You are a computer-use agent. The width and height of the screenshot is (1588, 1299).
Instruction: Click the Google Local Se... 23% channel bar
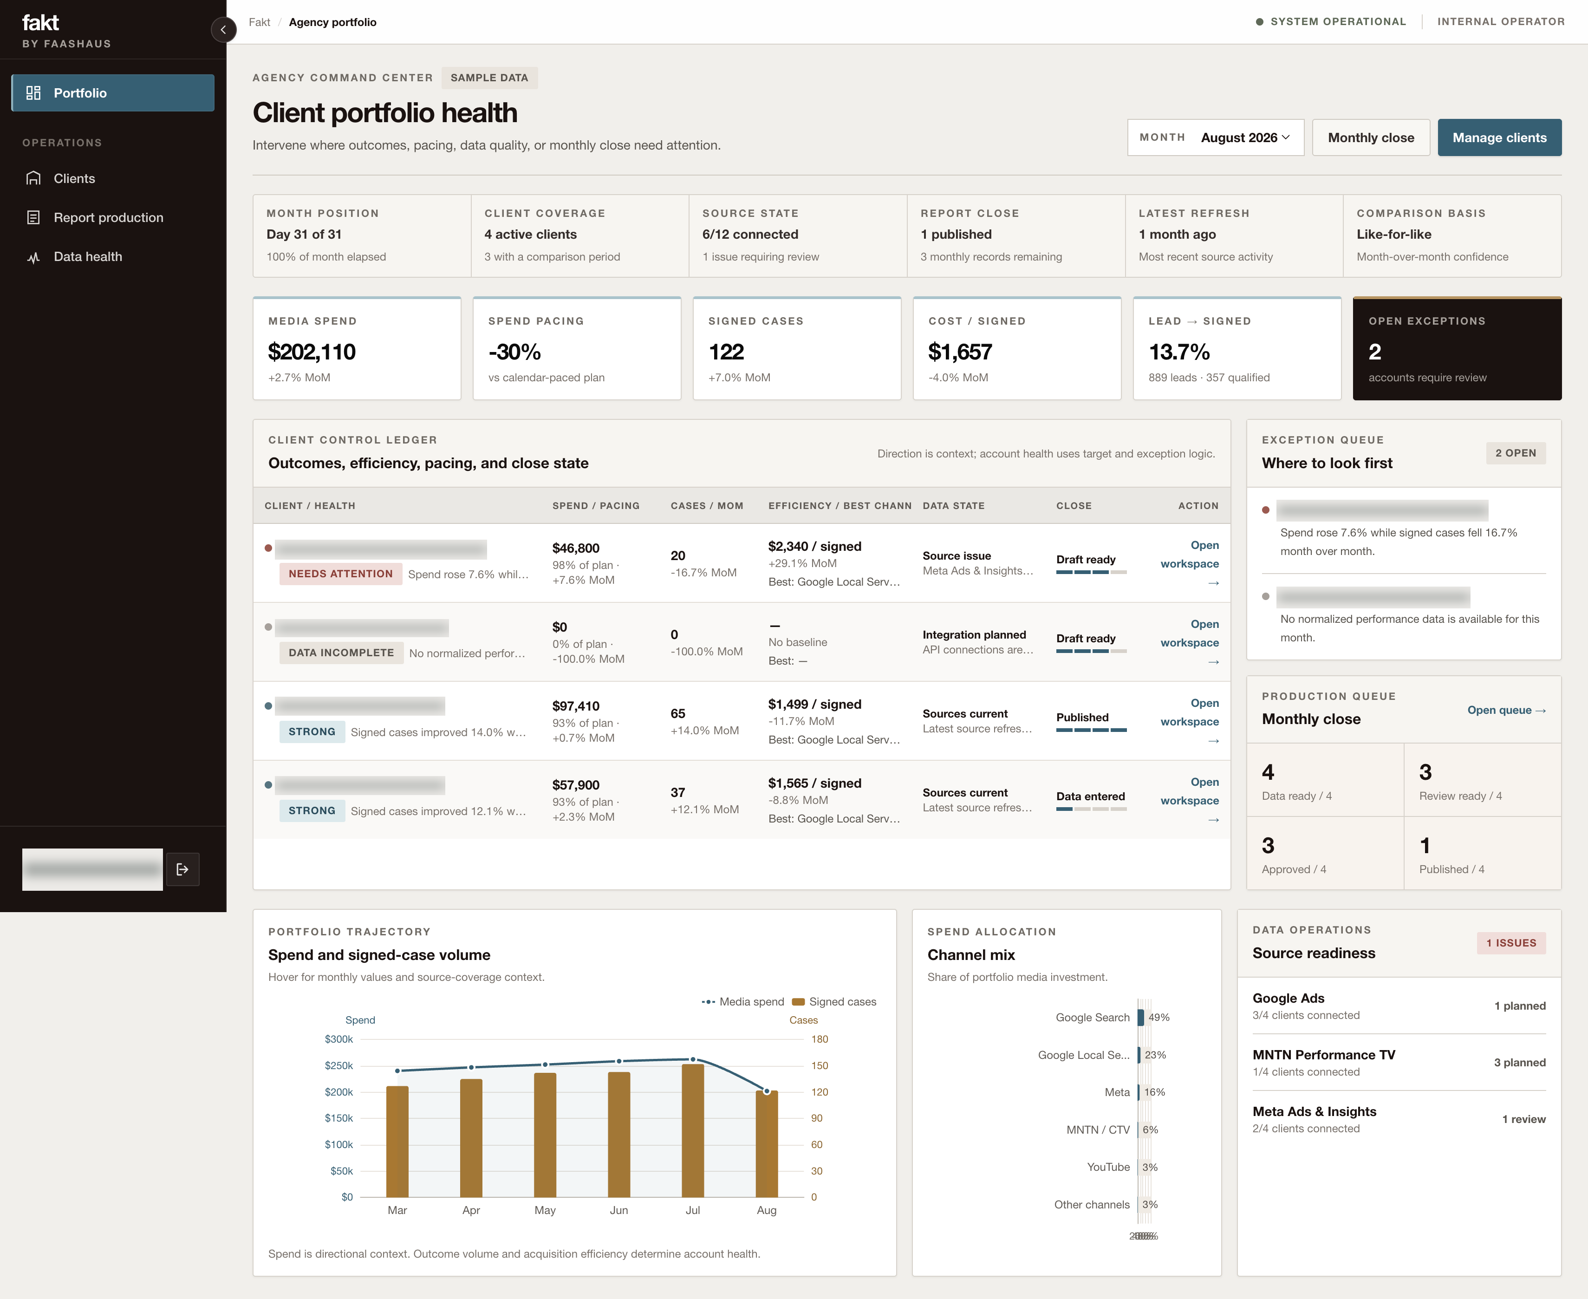pyautogui.click(x=1139, y=1055)
